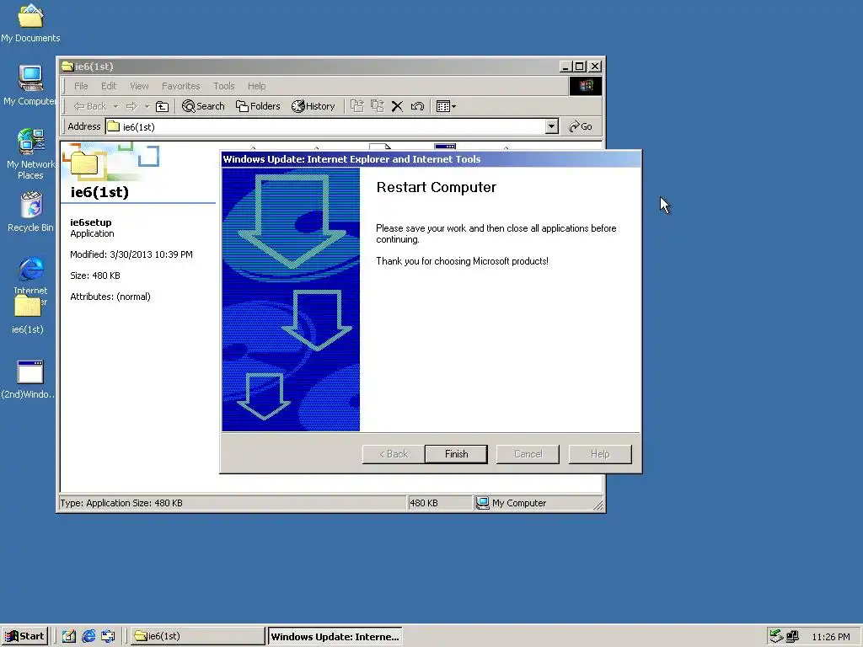Click the Go button next to Address bar
The image size is (863, 647).
[x=580, y=126]
